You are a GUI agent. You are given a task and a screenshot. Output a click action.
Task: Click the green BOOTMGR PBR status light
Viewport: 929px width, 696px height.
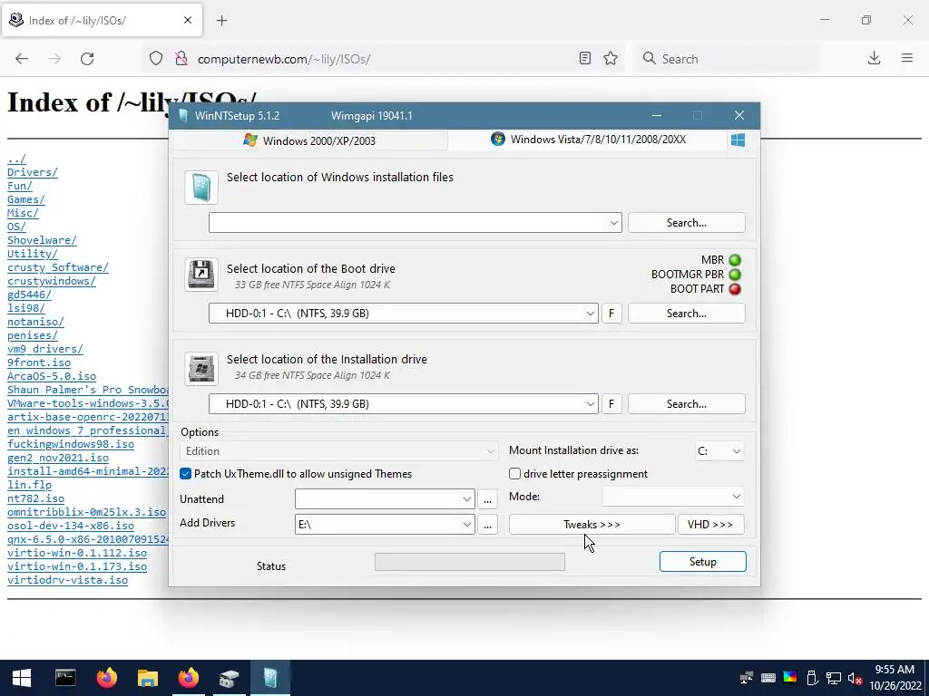(x=735, y=275)
